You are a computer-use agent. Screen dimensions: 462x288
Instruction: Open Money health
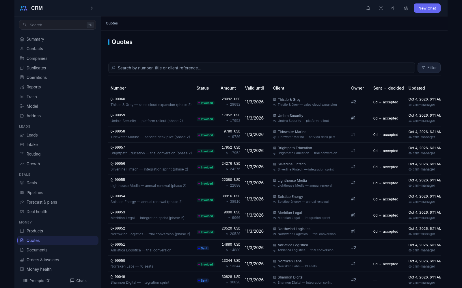[57, 269]
